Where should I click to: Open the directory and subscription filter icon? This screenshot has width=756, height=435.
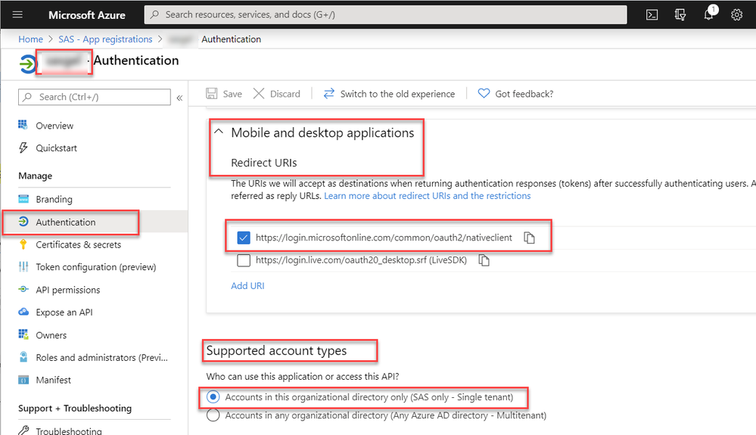point(680,14)
